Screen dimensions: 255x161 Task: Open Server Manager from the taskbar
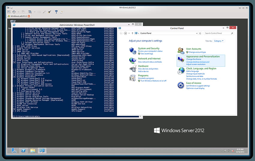click(14, 151)
